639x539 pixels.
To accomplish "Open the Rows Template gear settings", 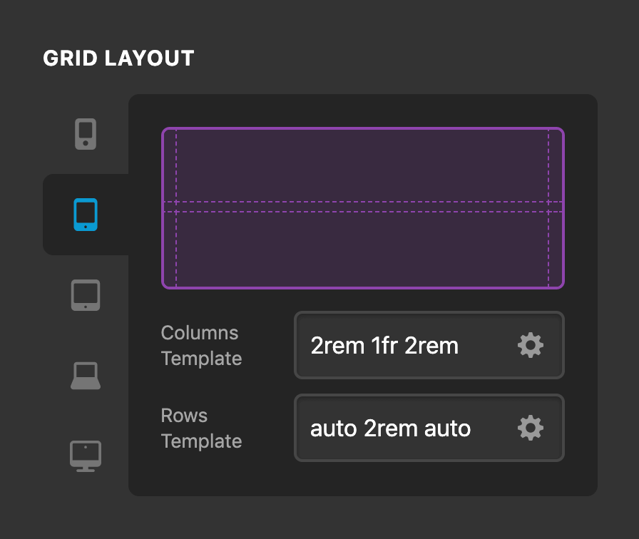I will pos(530,428).
